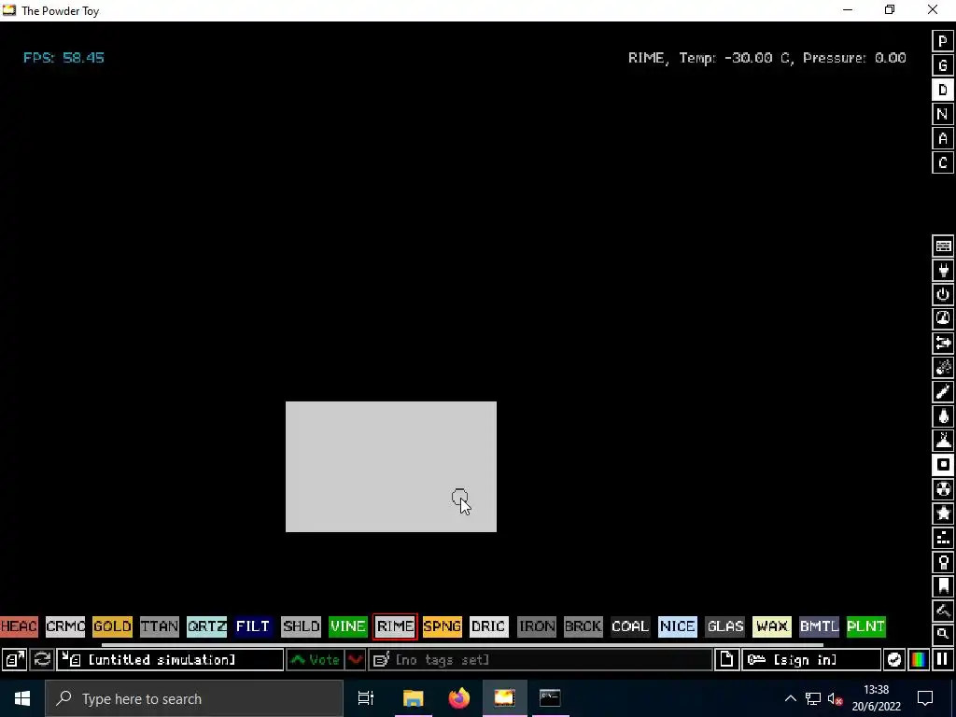
Task: Create a new blank simulation
Action: click(x=726, y=660)
